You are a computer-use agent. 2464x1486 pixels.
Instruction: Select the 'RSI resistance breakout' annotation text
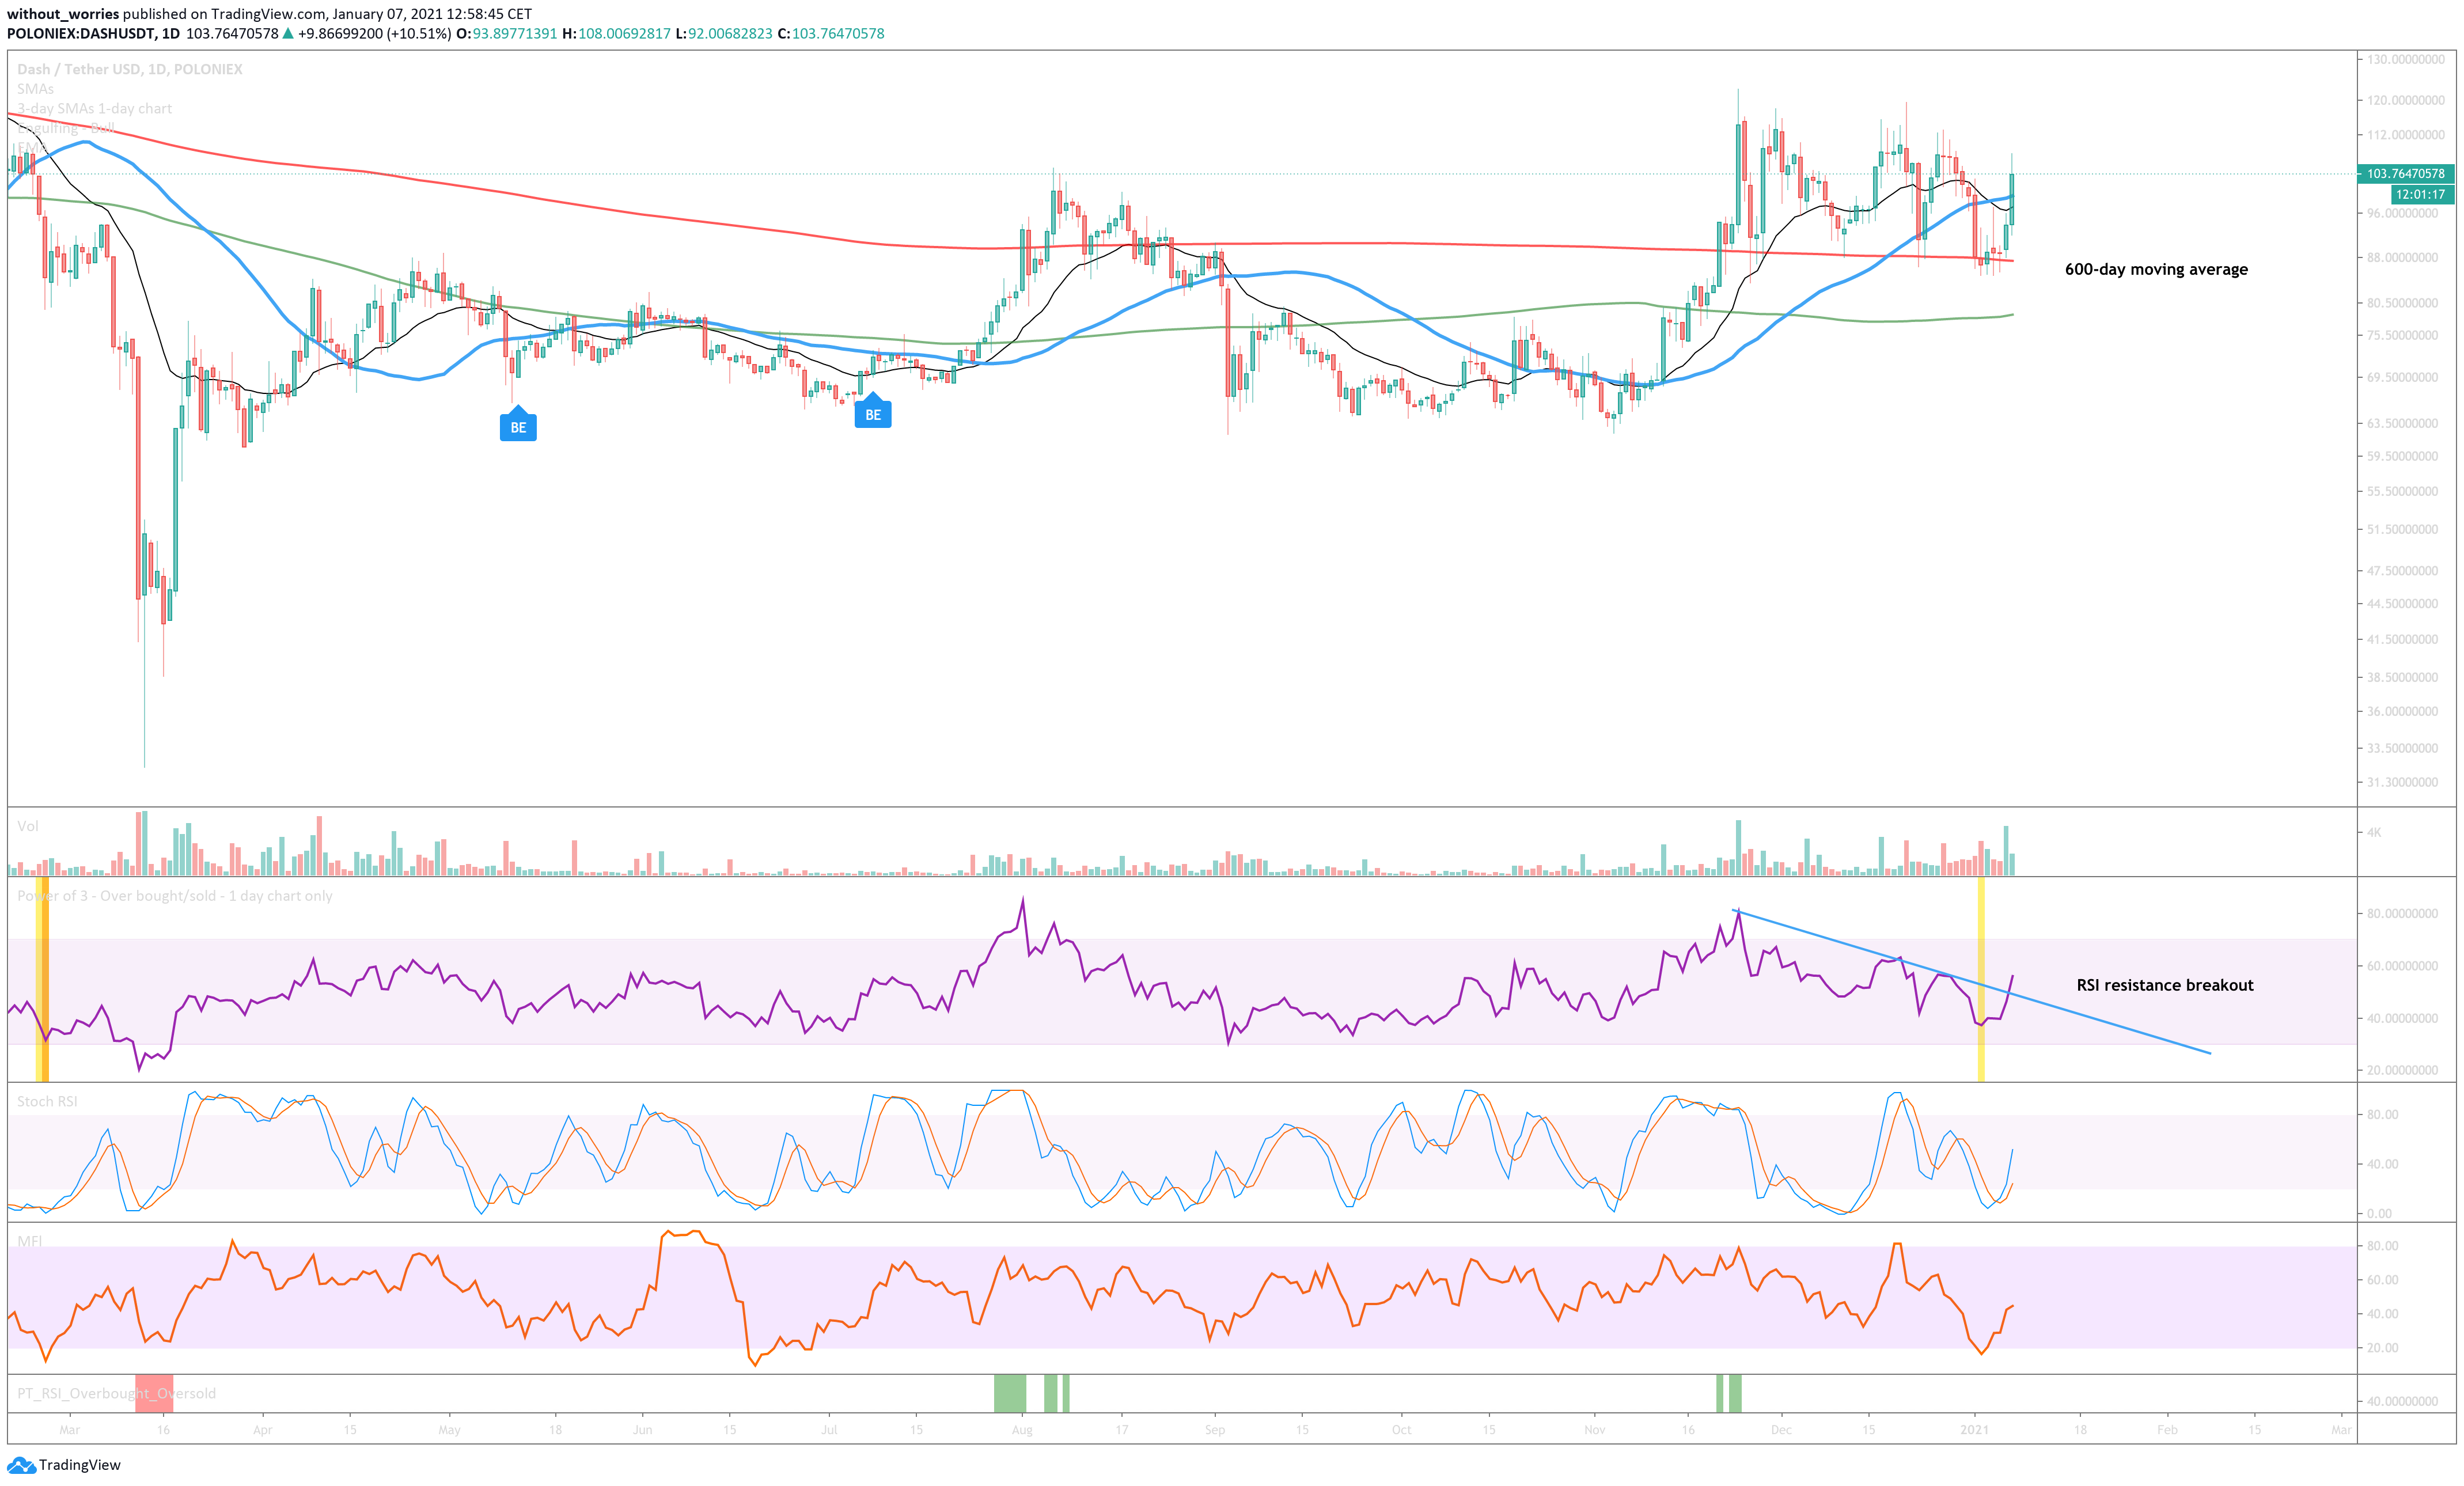pyautogui.click(x=2165, y=985)
